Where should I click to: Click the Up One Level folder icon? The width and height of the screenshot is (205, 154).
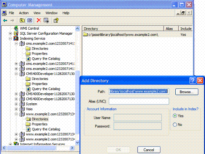[x=22, y=21]
